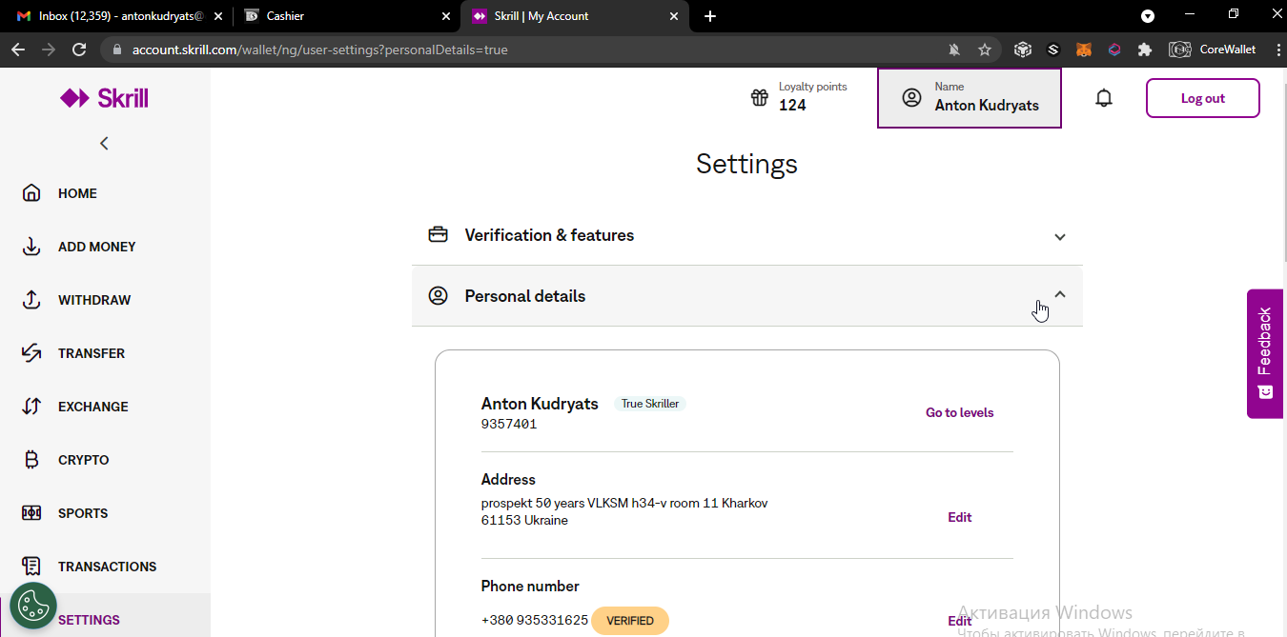The height and width of the screenshot is (637, 1287).
Task: Select the Skrill My Account tab
Action: pos(572,16)
